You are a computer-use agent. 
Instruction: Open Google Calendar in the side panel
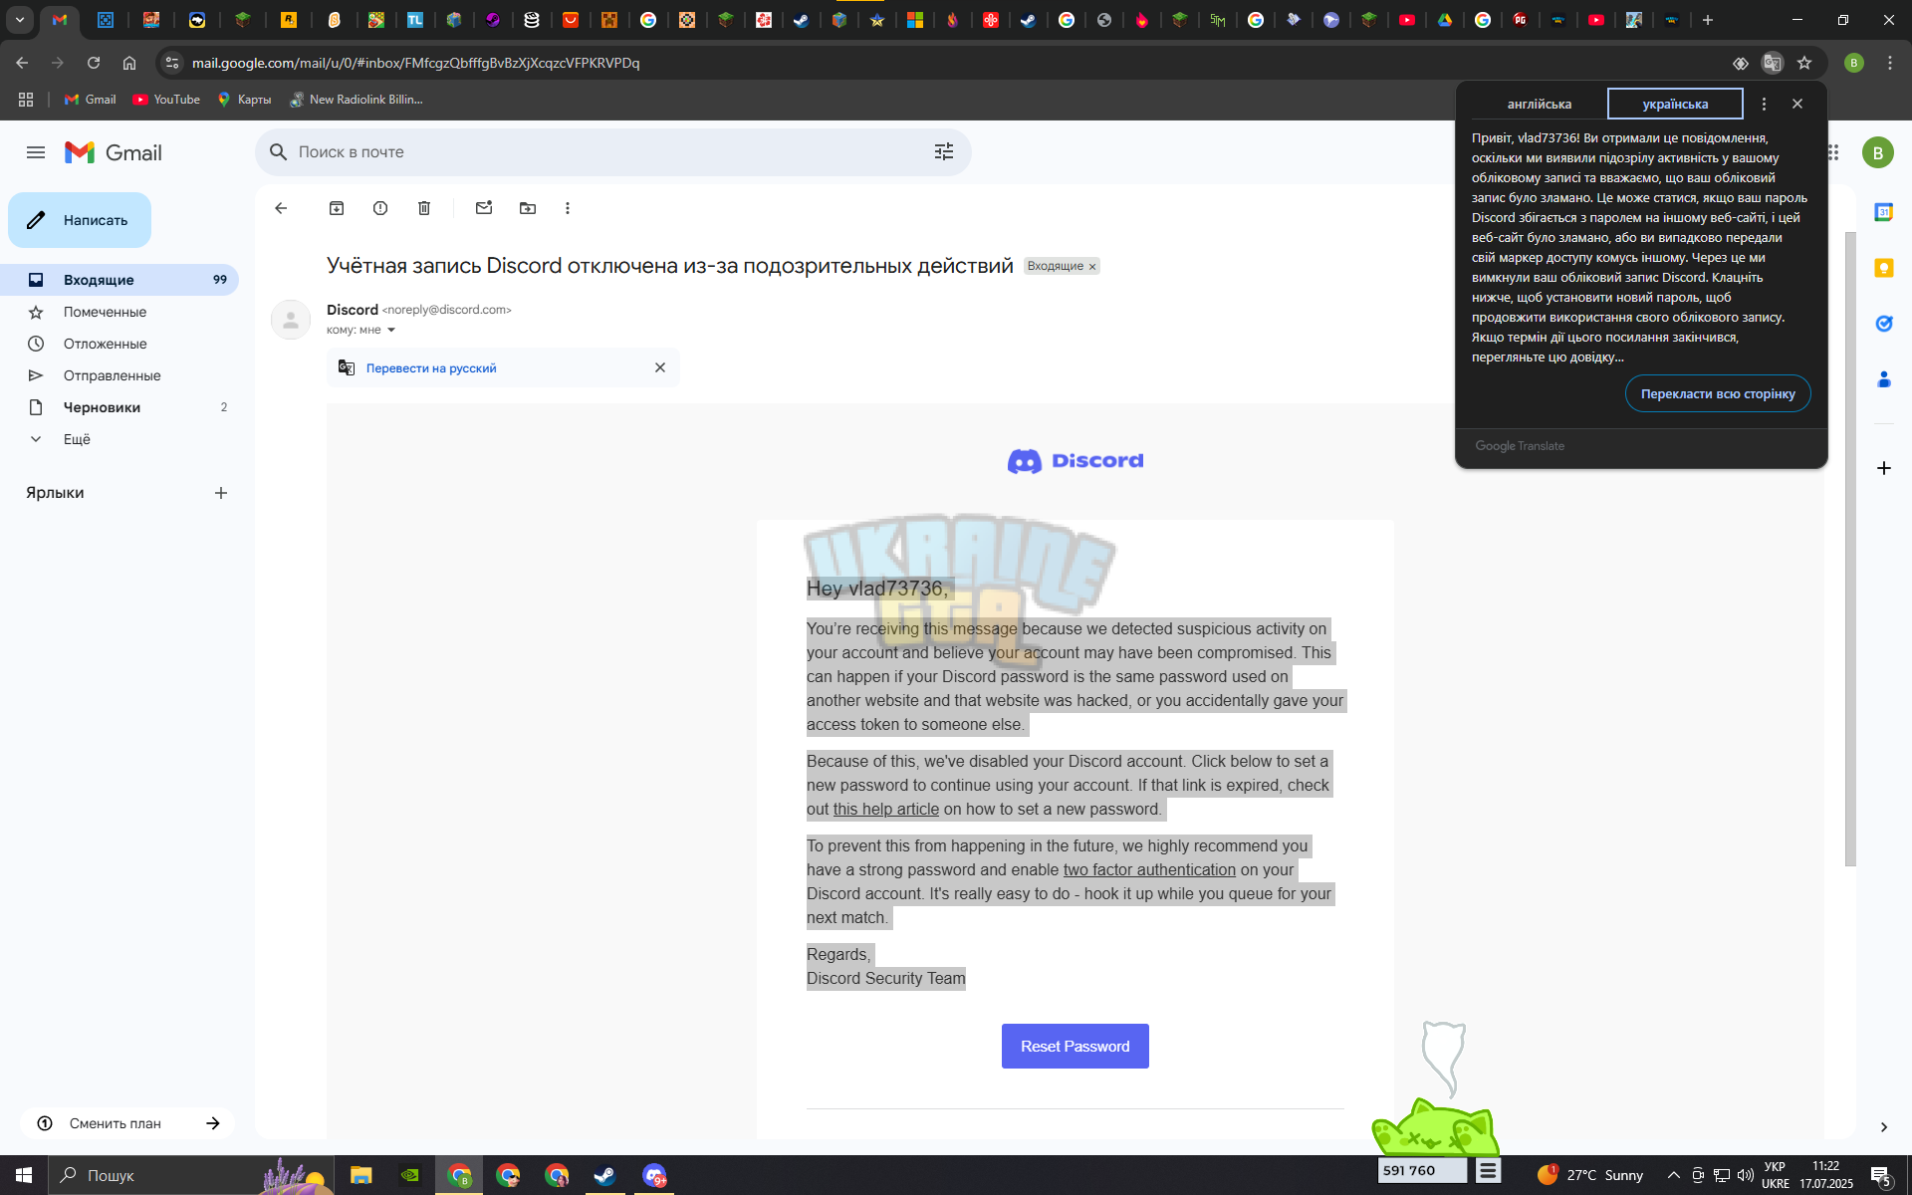tap(1883, 212)
